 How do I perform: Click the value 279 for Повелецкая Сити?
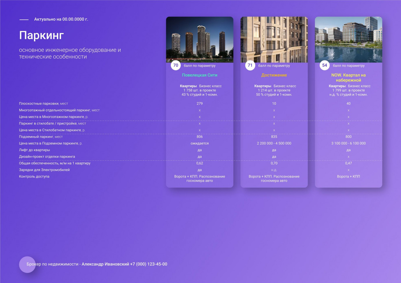tap(200, 104)
